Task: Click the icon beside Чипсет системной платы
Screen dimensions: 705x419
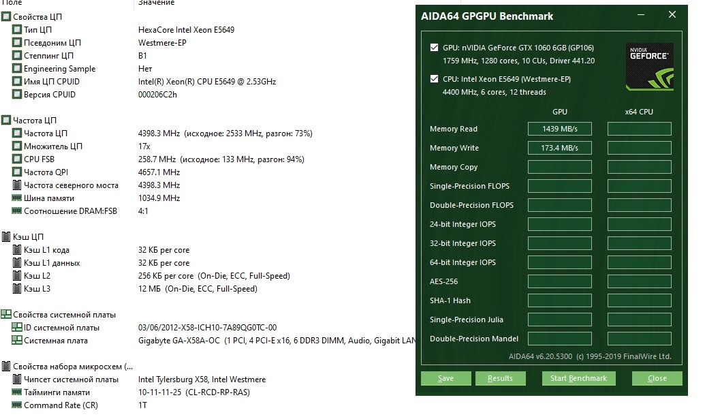Action: click(16, 379)
